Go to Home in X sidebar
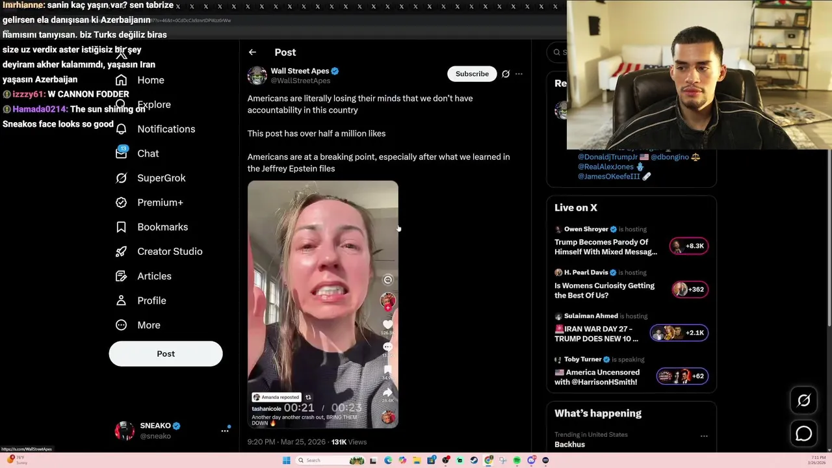Screen dimensions: 832x468 tap(140, 80)
